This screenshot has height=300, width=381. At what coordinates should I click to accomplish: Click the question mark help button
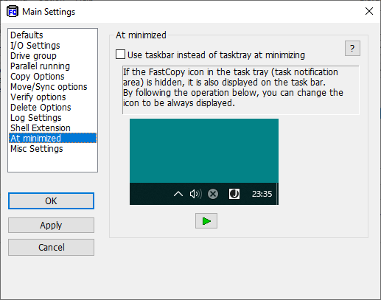(352, 49)
